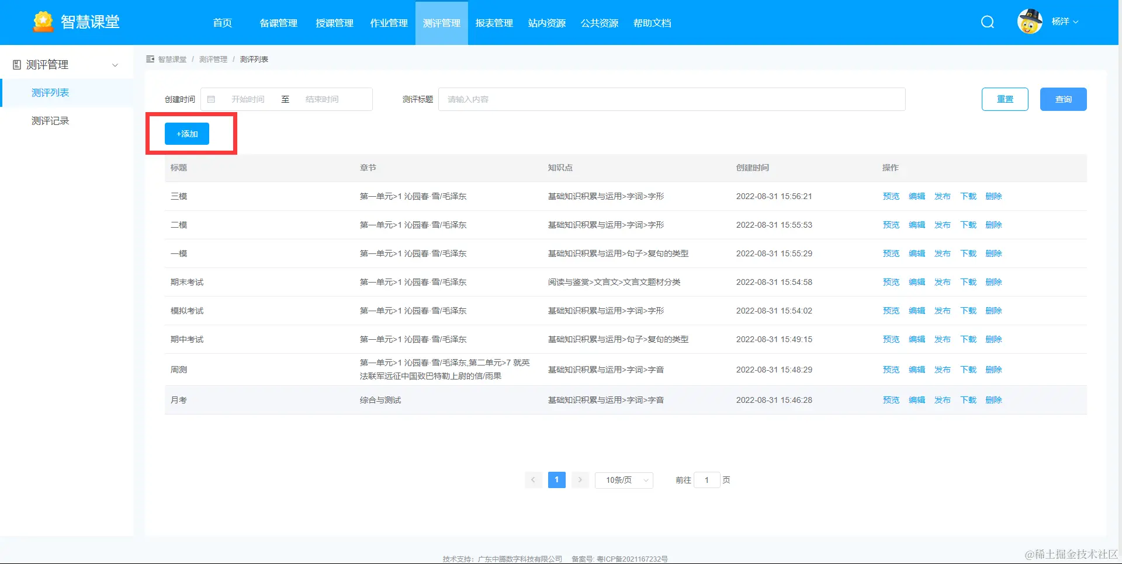
Task: Click the +添加 button
Action: [186, 133]
